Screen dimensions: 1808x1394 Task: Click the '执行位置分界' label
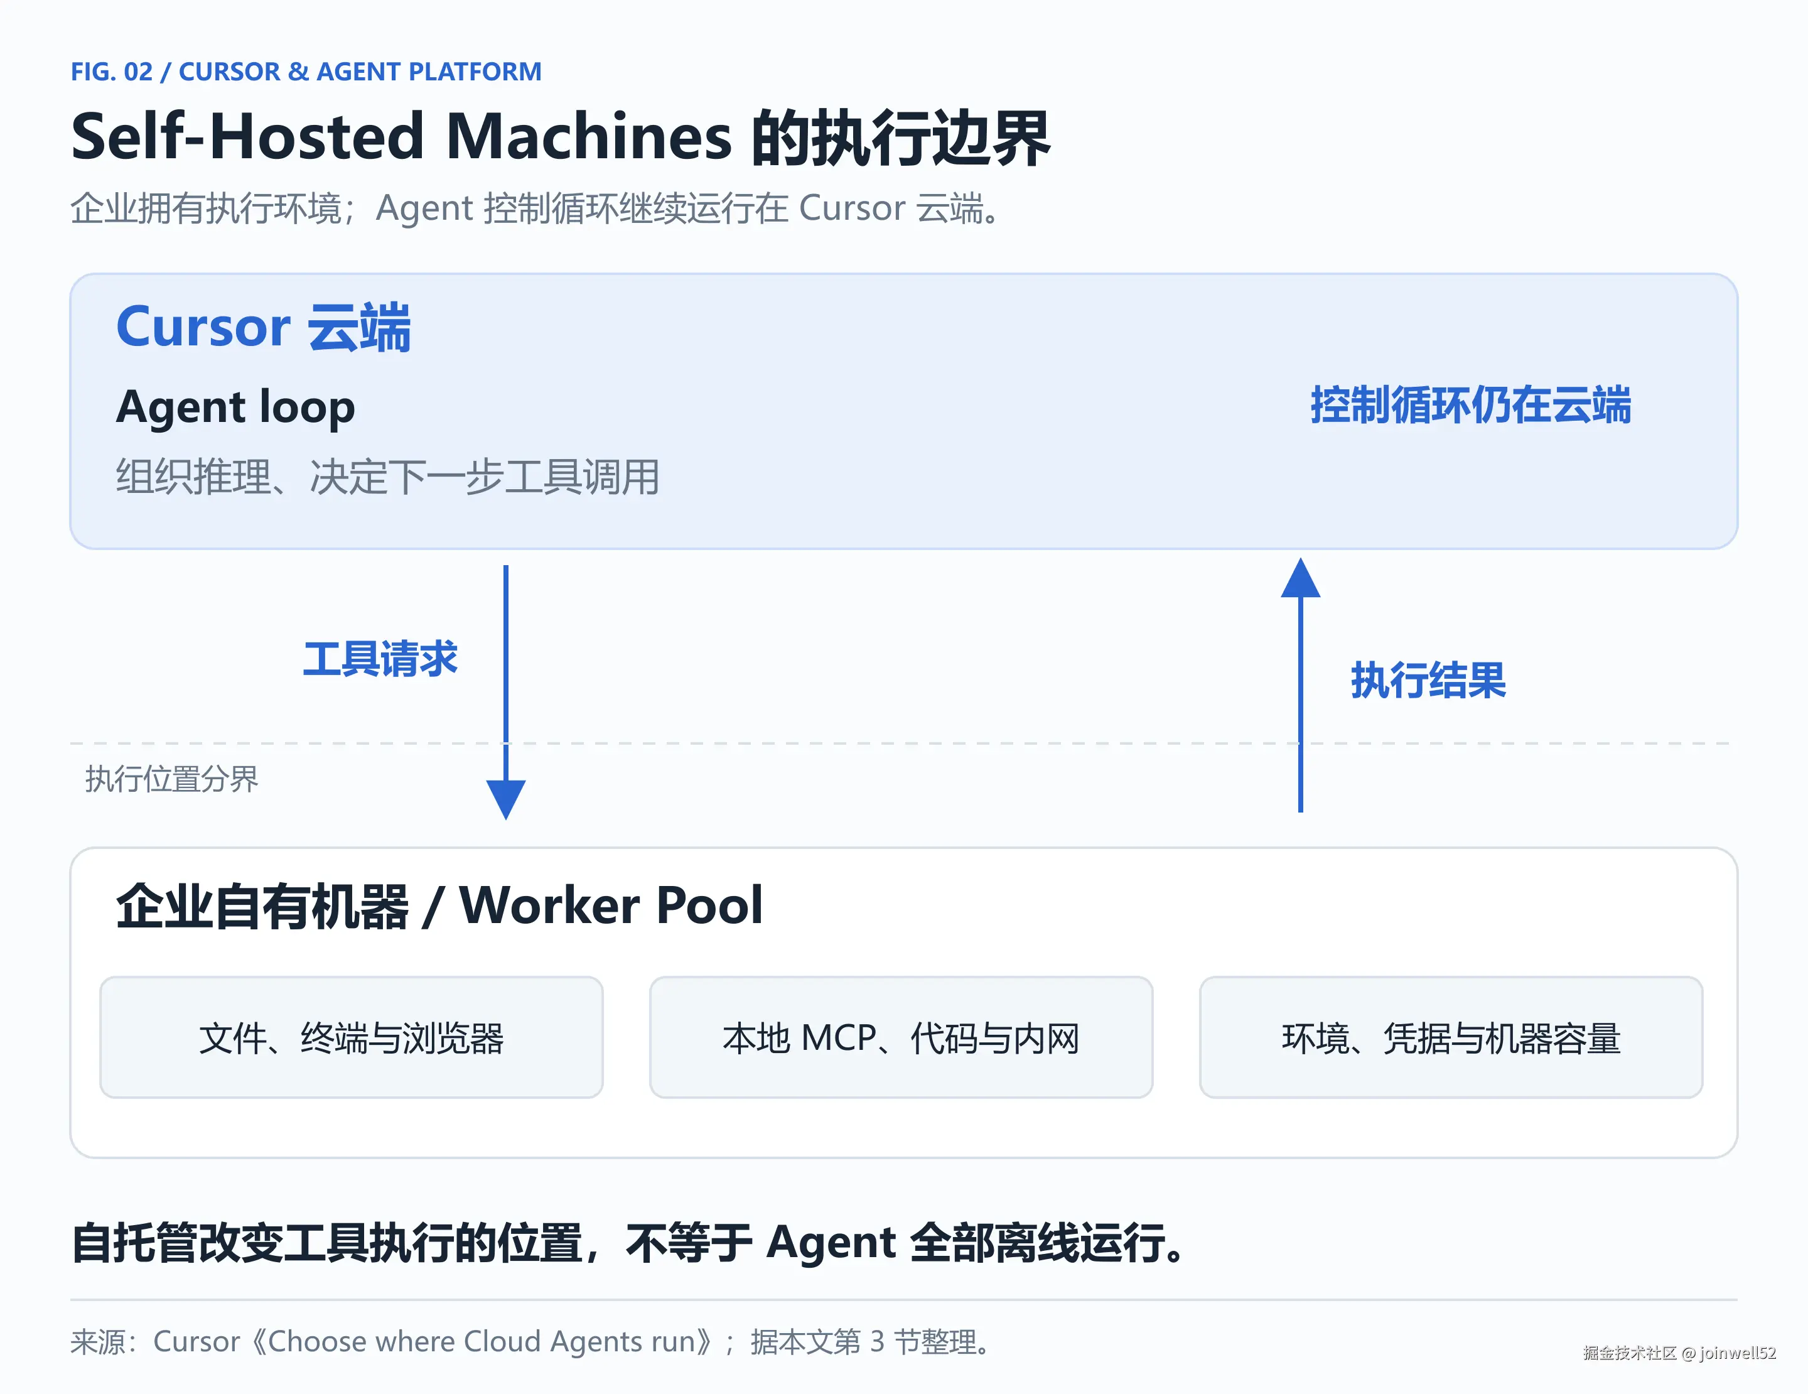point(171,779)
